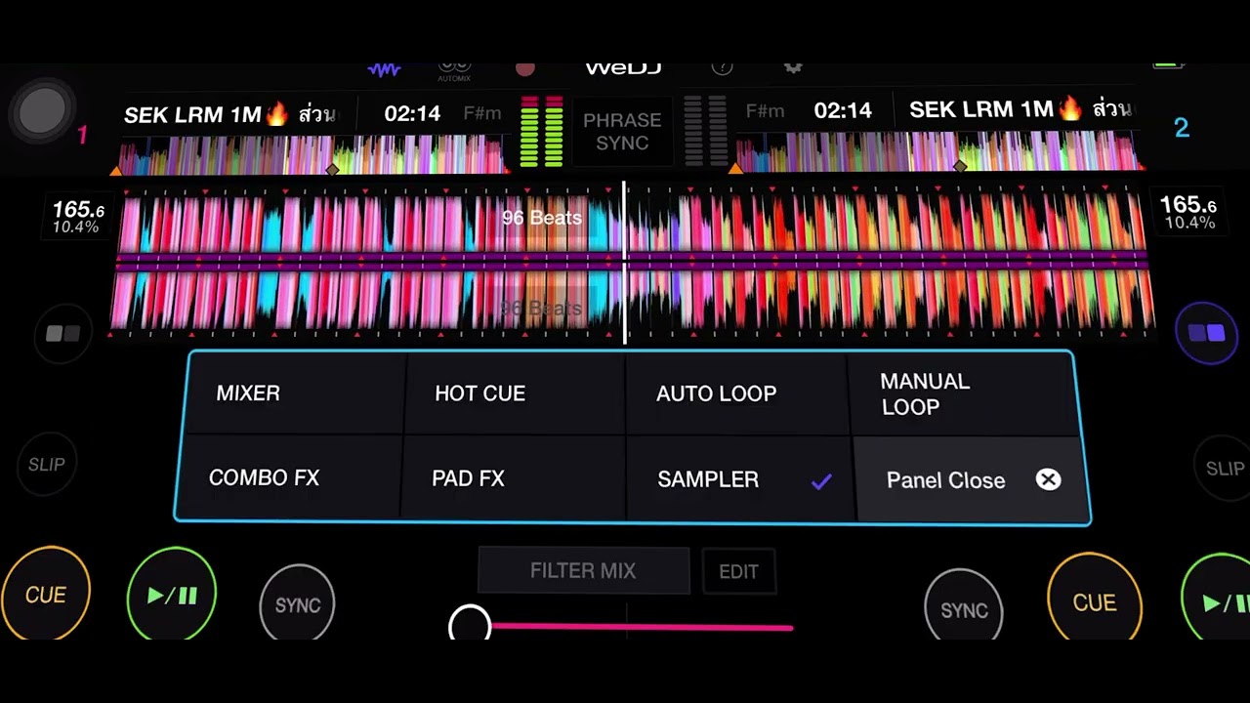Close the panel with the X icon

(1048, 479)
